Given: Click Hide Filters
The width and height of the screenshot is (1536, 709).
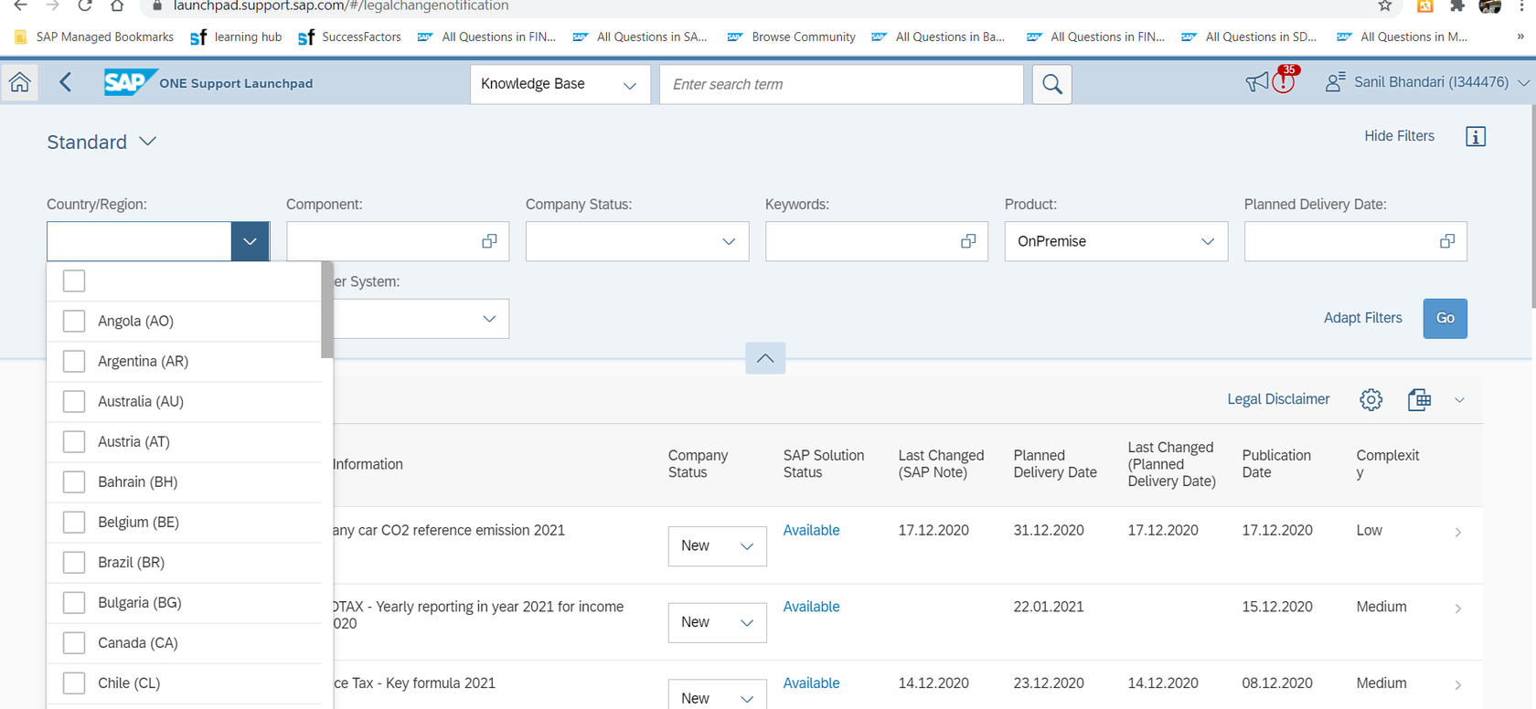Looking at the screenshot, I should (x=1399, y=136).
